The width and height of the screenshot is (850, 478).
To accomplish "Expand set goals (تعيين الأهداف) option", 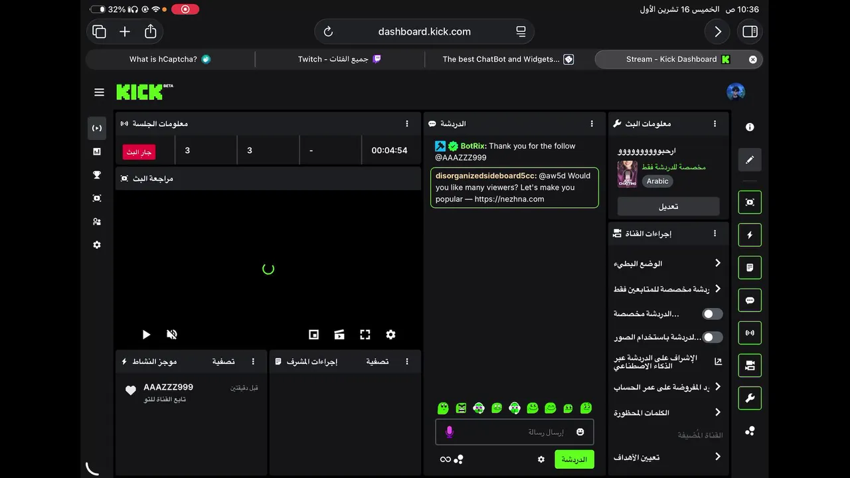I will pos(667,457).
